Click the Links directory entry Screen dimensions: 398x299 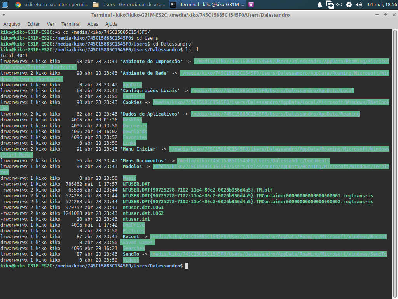[x=129, y=143]
